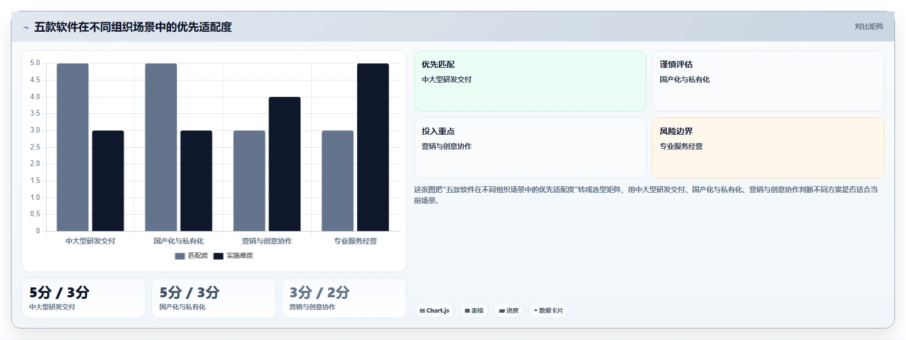906x340 pixels.
Task: Click the 中大型研发交付 x-axis label
Action: [91, 241]
